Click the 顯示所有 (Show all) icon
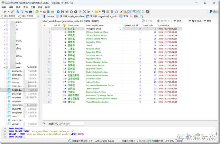 158,21
